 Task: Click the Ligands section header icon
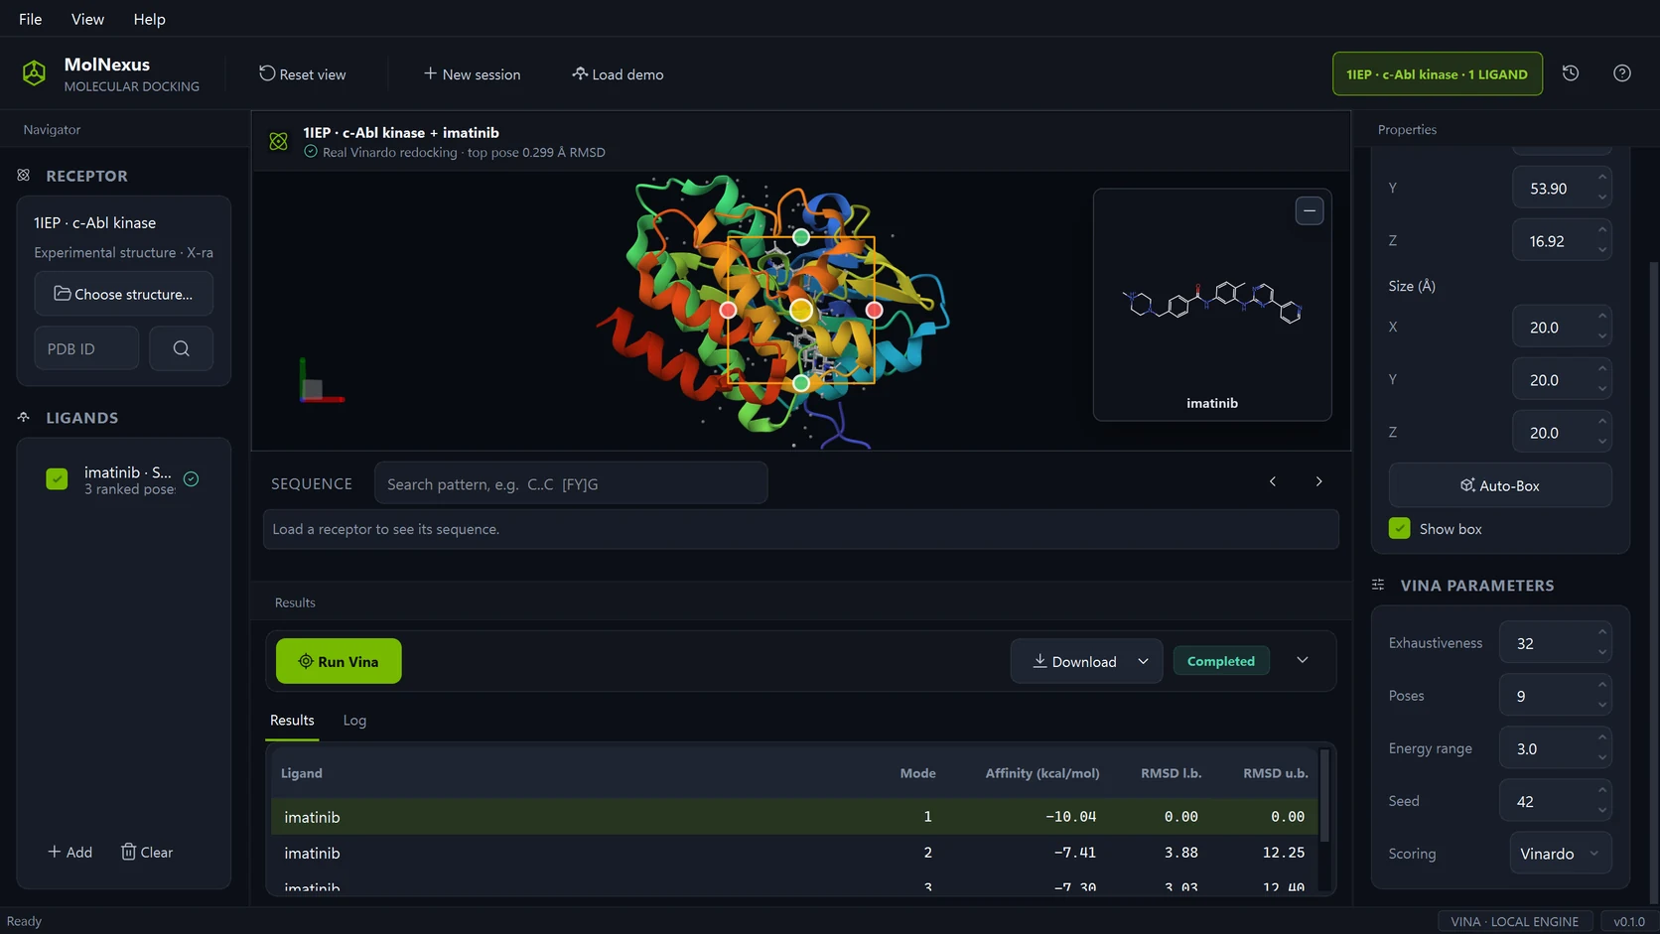point(24,418)
